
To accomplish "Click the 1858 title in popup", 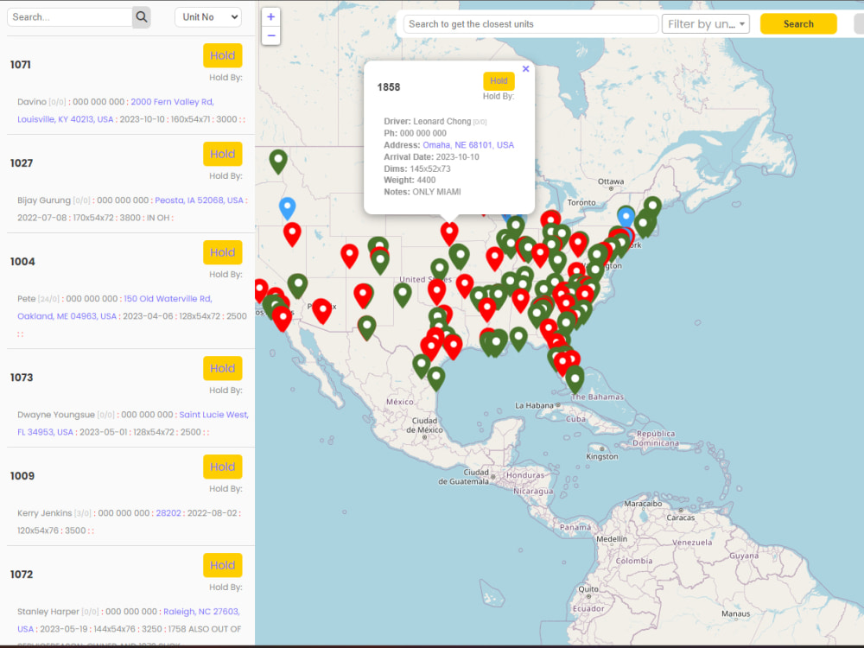I will click(389, 87).
